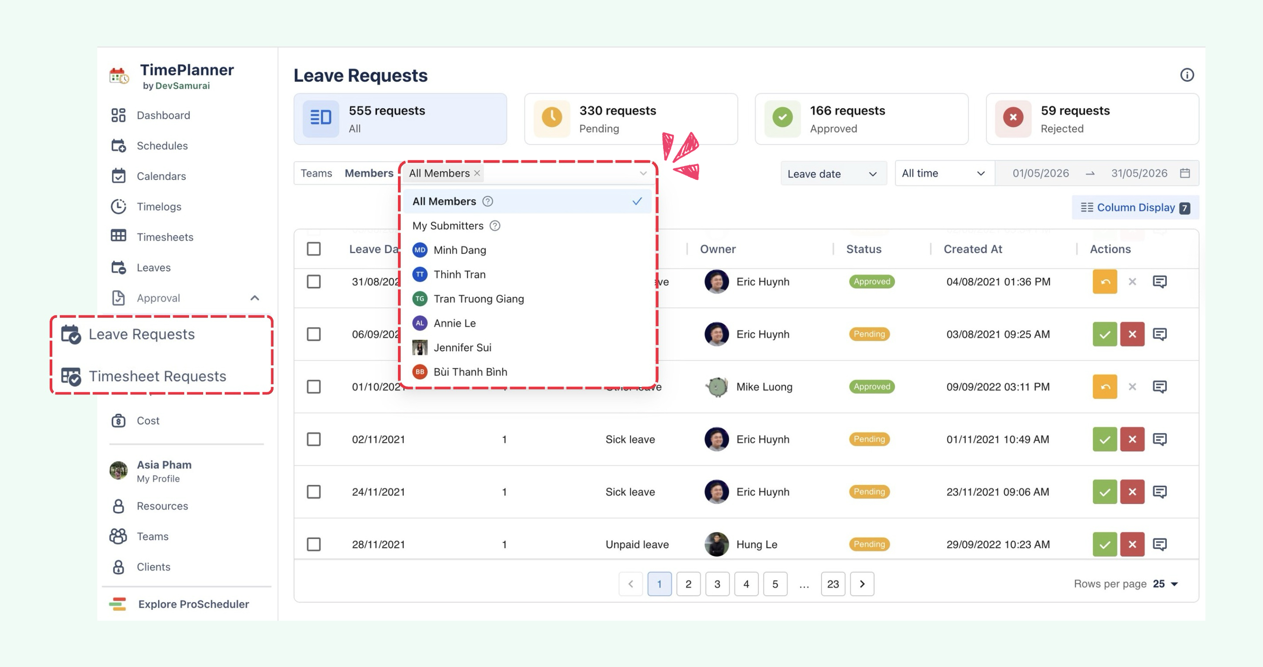Revert the approved 04/08/2021 01:36 PM request

point(1105,282)
